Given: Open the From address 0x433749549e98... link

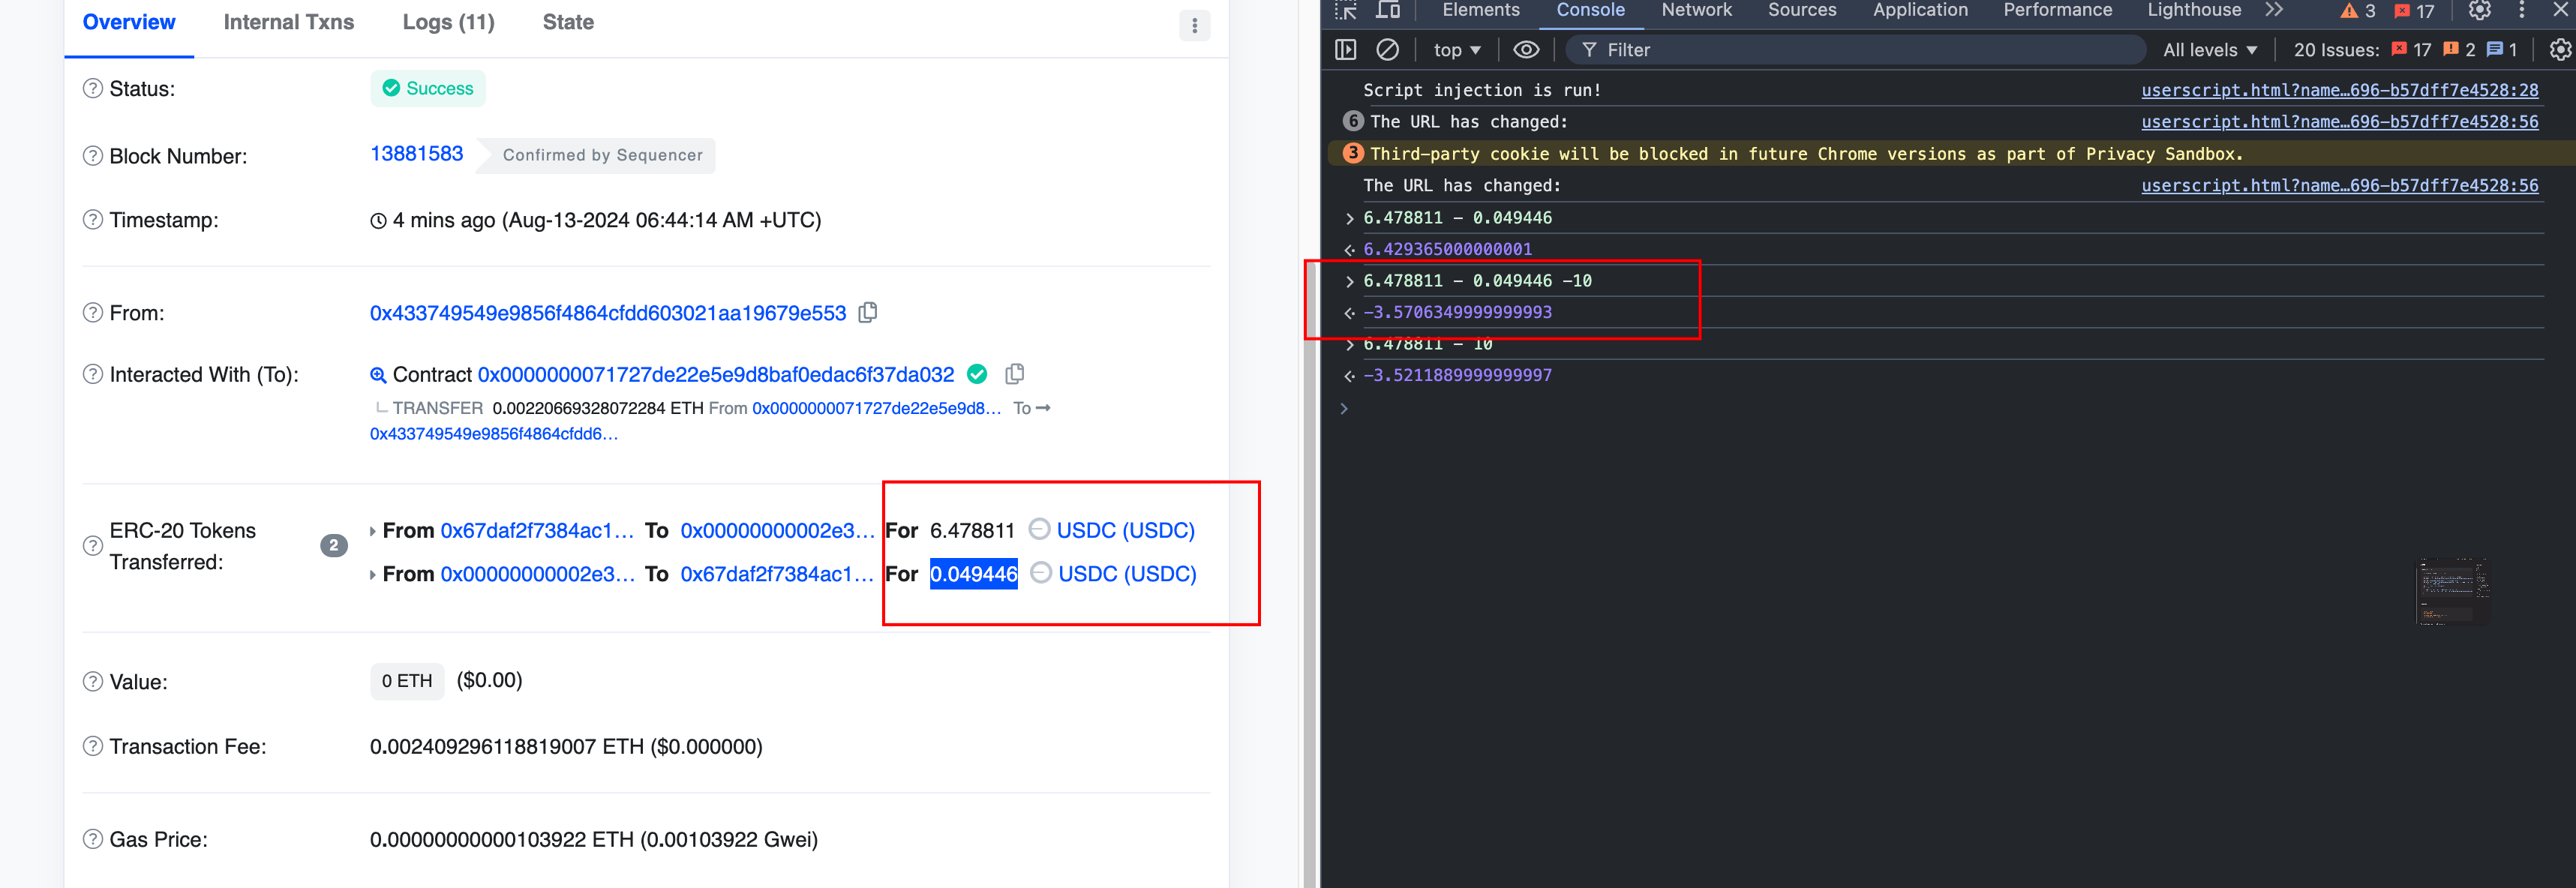Looking at the screenshot, I should point(608,313).
